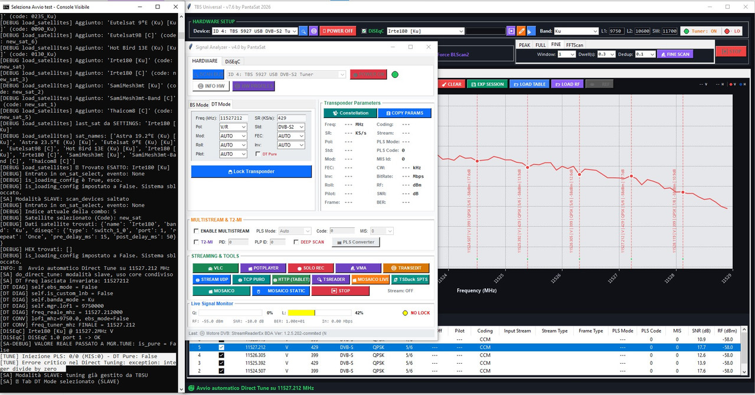Launch TRANSEDIT tool
Image resolution: width=755 pixels, height=395 pixels.
coord(406,268)
